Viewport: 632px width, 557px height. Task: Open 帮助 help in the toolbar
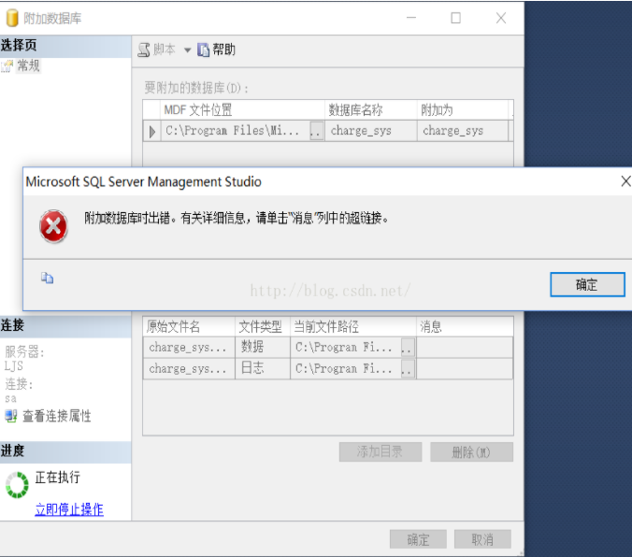217,50
